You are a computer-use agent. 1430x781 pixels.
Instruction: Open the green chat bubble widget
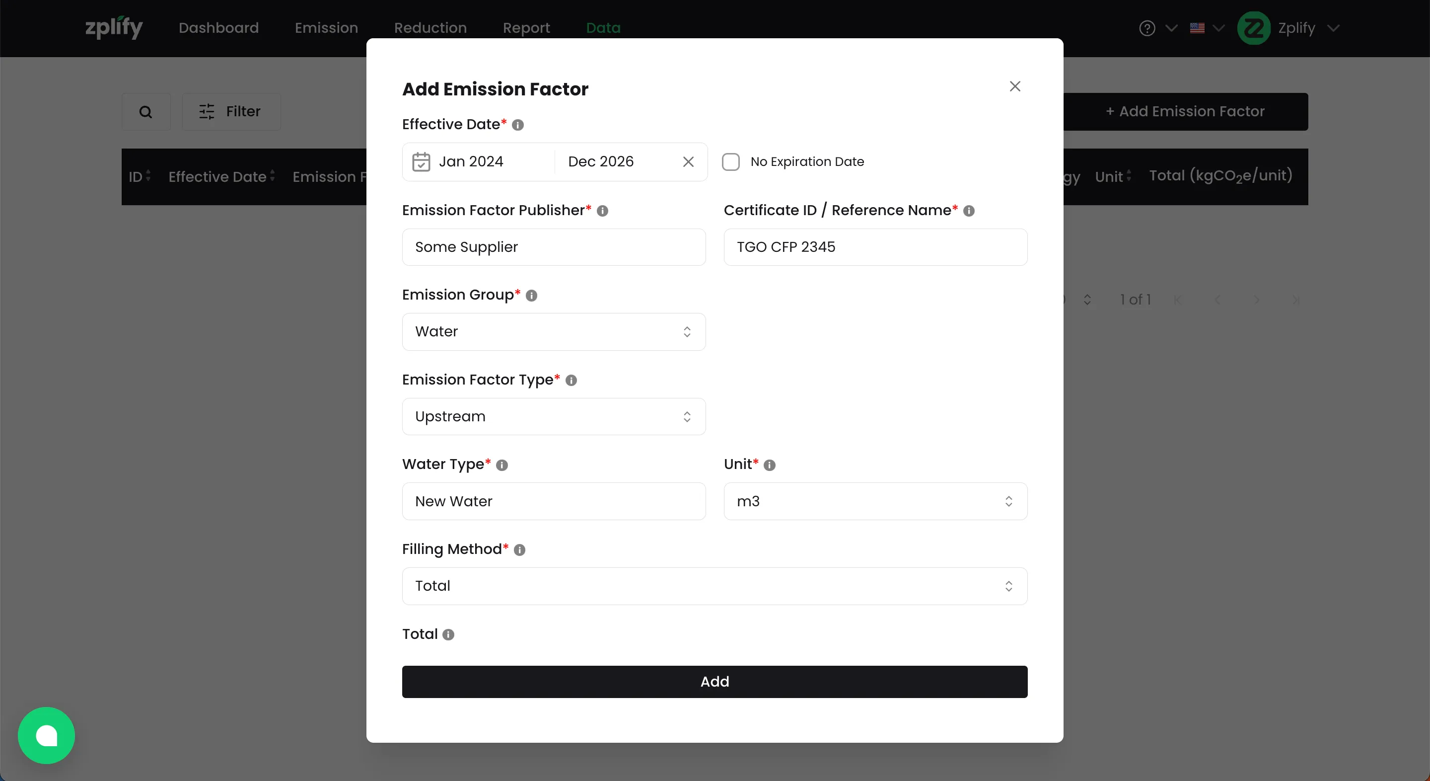47,735
